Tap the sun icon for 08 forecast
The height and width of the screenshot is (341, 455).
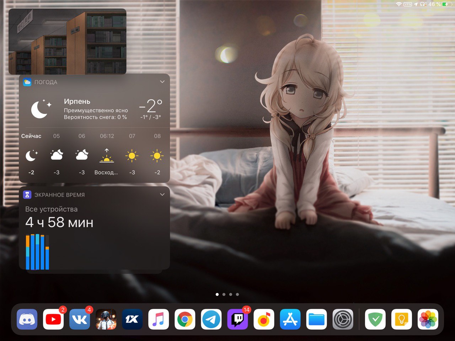157,156
